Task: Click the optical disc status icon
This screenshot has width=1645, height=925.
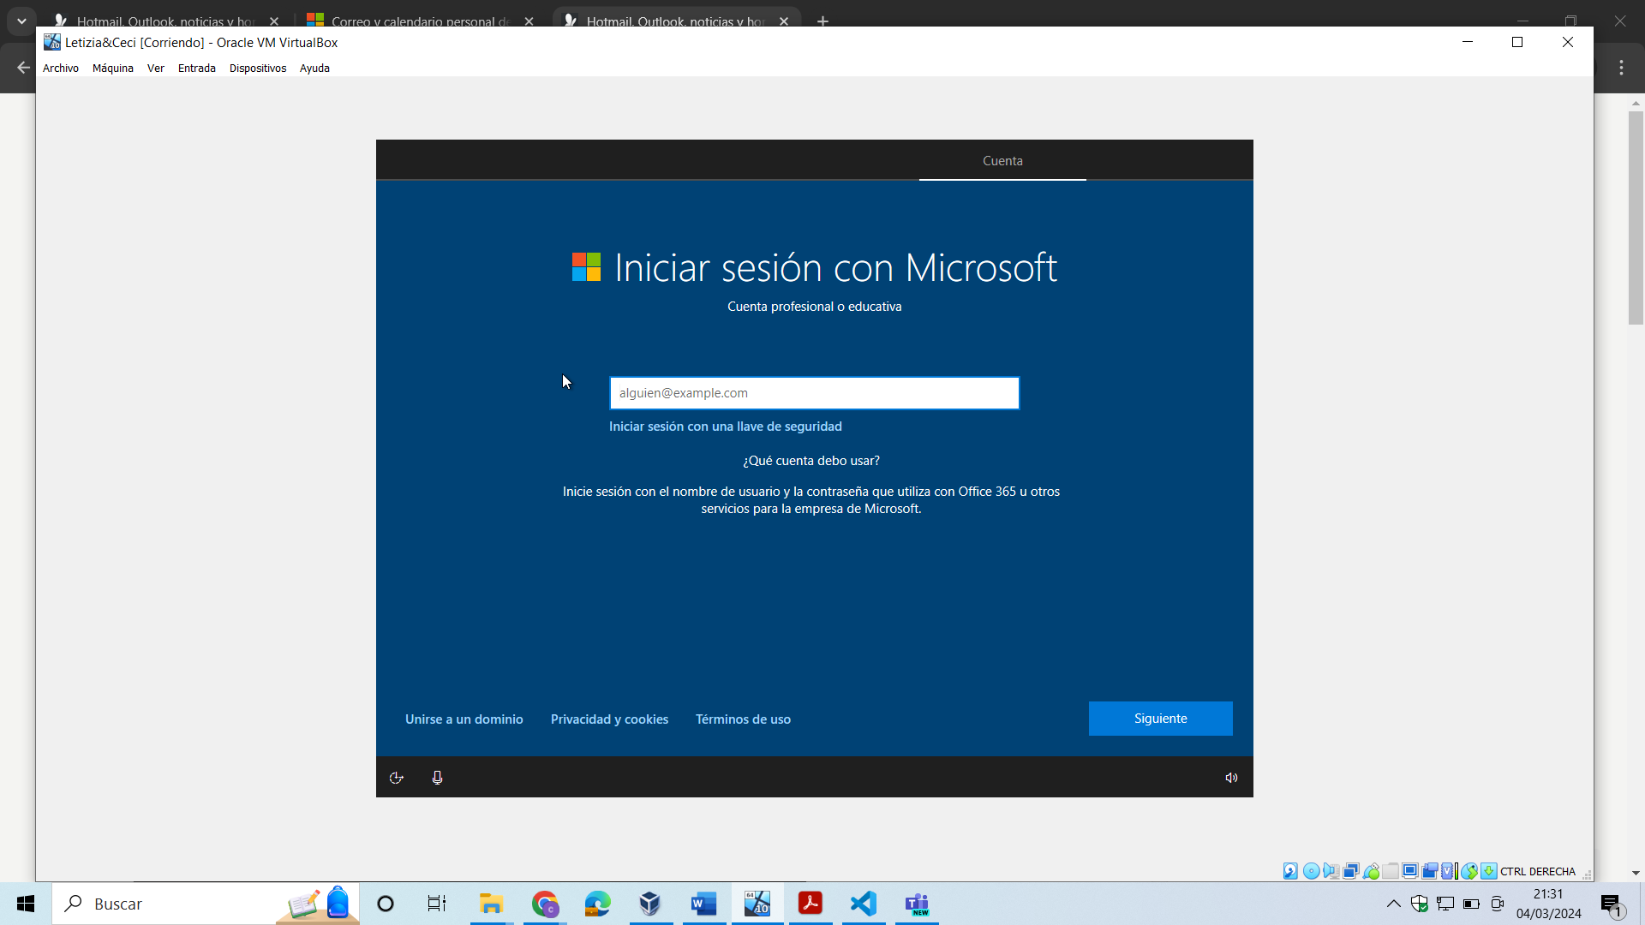Action: pyautogui.click(x=1311, y=871)
